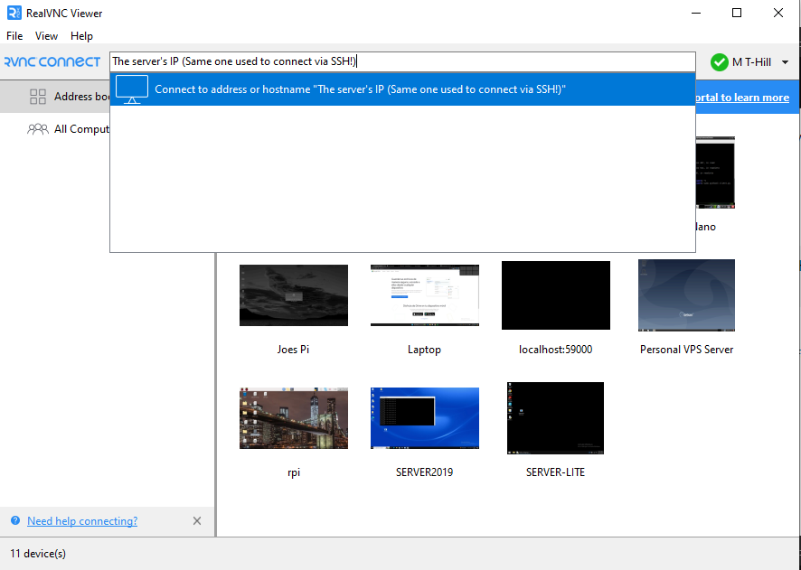Image resolution: width=801 pixels, height=570 pixels.
Task: Open the Joes Pi thumbnail
Action: point(294,295)
